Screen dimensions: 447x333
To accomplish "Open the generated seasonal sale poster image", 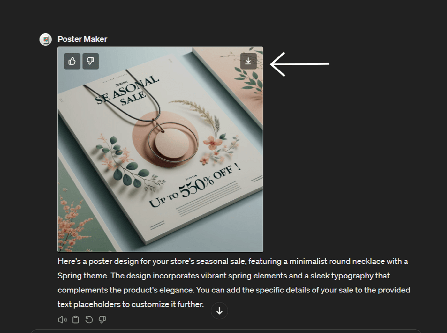I will 160,149.
